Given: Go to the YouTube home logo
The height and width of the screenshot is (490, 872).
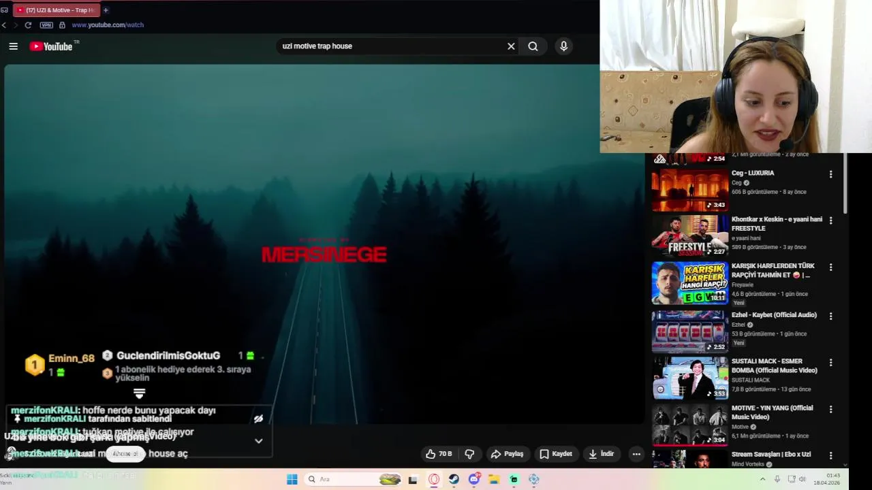Looking at the screenshot, I should tap(51, 46).
